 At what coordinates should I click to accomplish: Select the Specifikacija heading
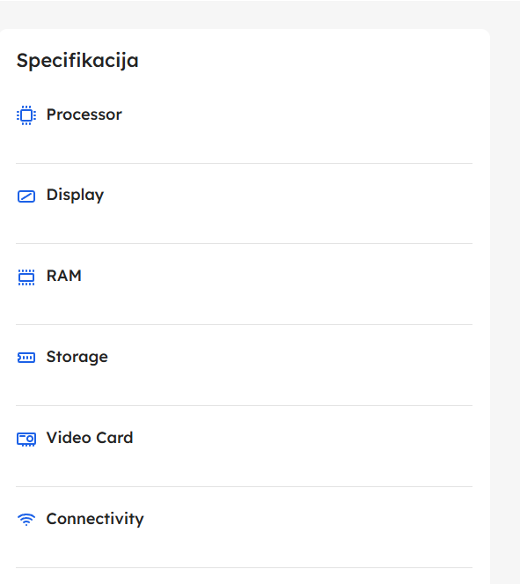(x=77, y=61)
